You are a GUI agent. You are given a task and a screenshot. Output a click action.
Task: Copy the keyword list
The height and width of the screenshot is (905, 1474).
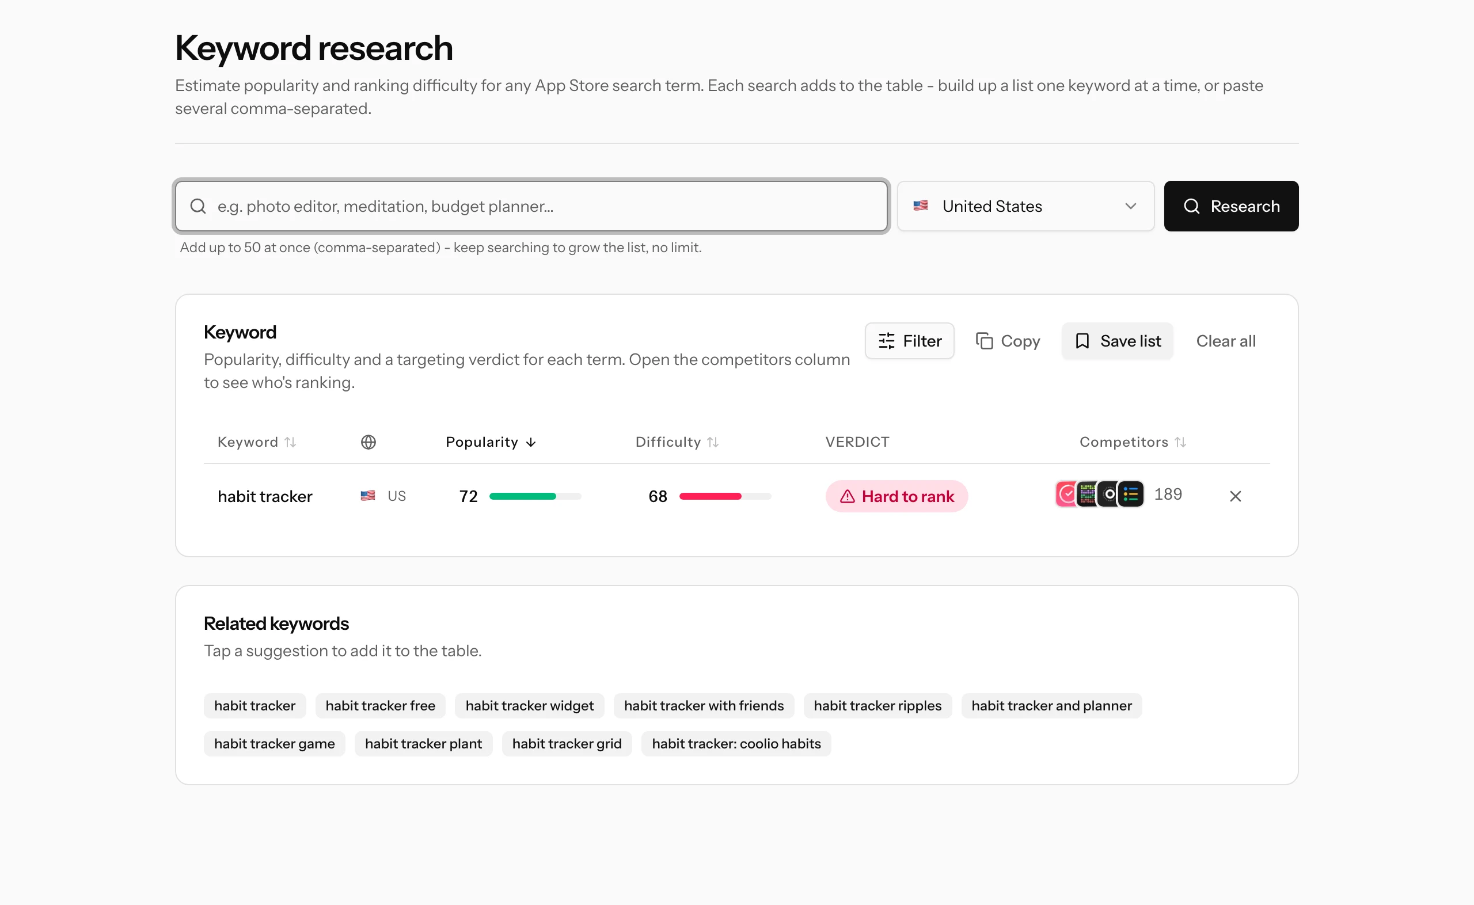[1007, 341]
